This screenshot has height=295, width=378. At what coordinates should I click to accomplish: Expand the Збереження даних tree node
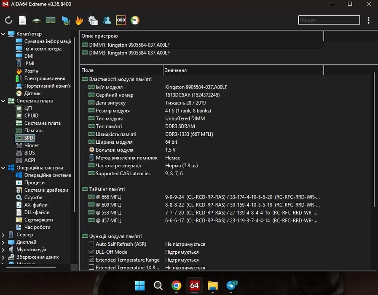[x=3, y=257]
